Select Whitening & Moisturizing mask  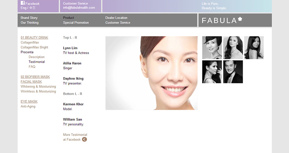38,86
